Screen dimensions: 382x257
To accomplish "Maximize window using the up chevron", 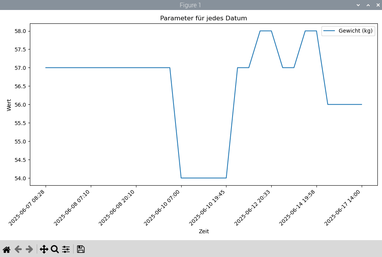I will (368, 5).
